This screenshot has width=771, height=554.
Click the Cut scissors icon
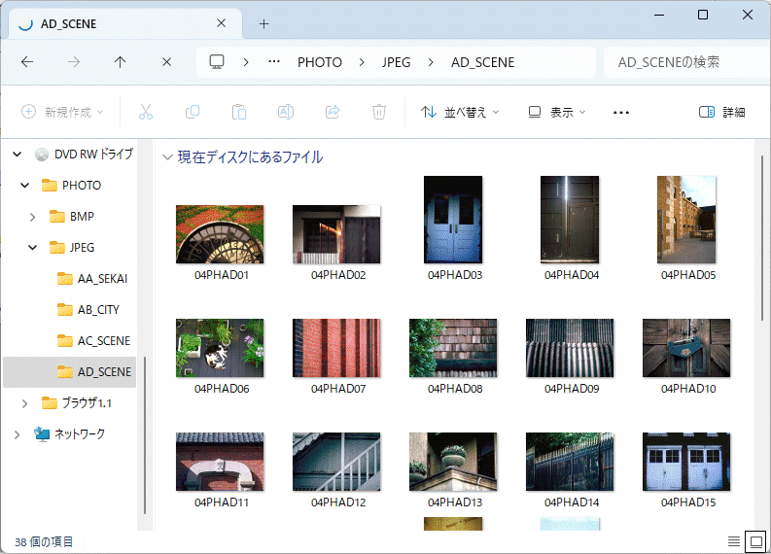pyautogui.click(x=146, y=112)
